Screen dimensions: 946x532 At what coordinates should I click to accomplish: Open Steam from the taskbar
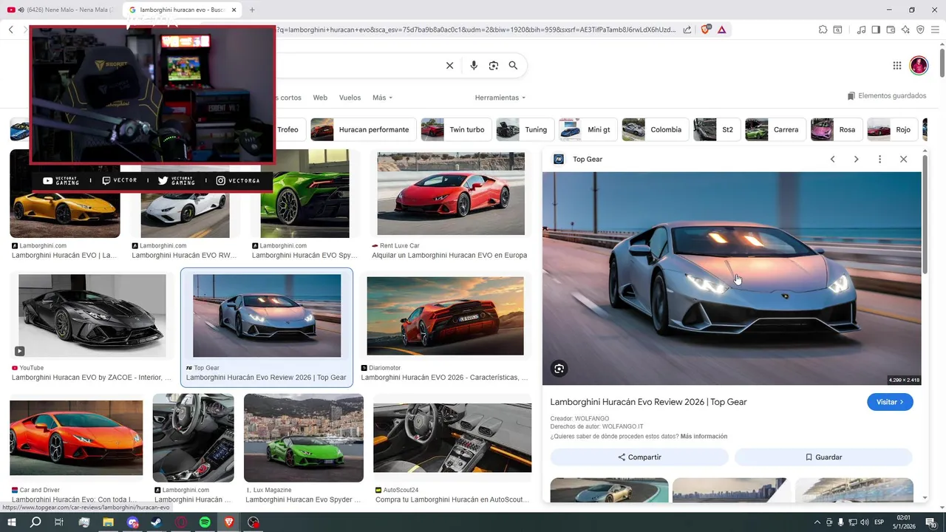[x=157, y=522]
